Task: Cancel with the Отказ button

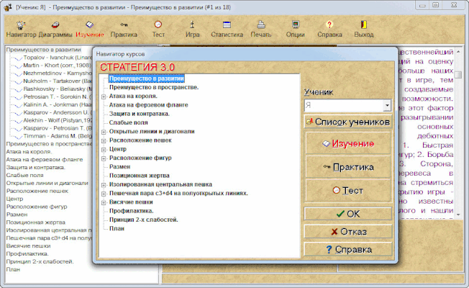Action: pyautogui.click(x=348, y=232)
